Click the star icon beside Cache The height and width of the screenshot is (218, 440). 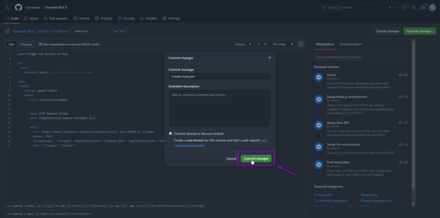[x=400, y=75]
